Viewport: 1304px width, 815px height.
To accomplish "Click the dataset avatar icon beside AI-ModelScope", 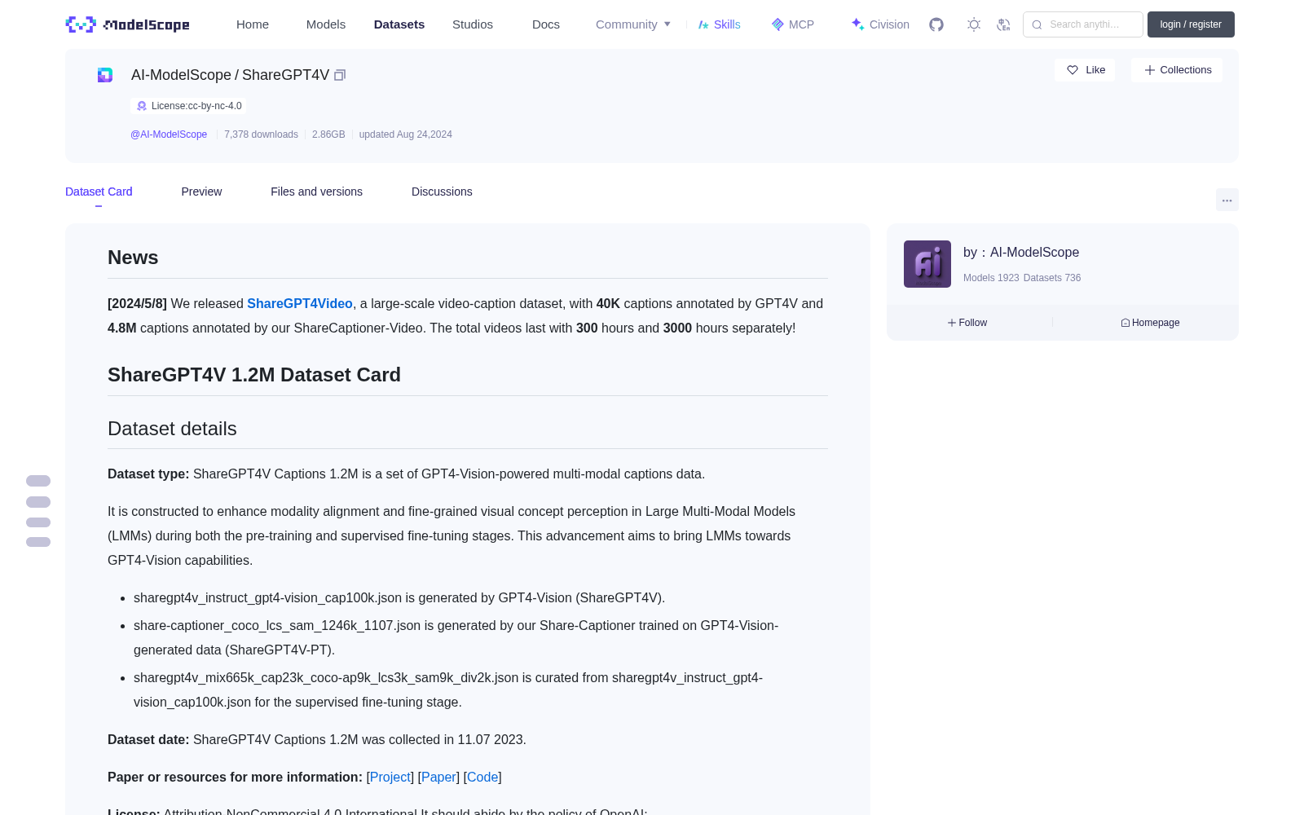I will pos(105,75).
